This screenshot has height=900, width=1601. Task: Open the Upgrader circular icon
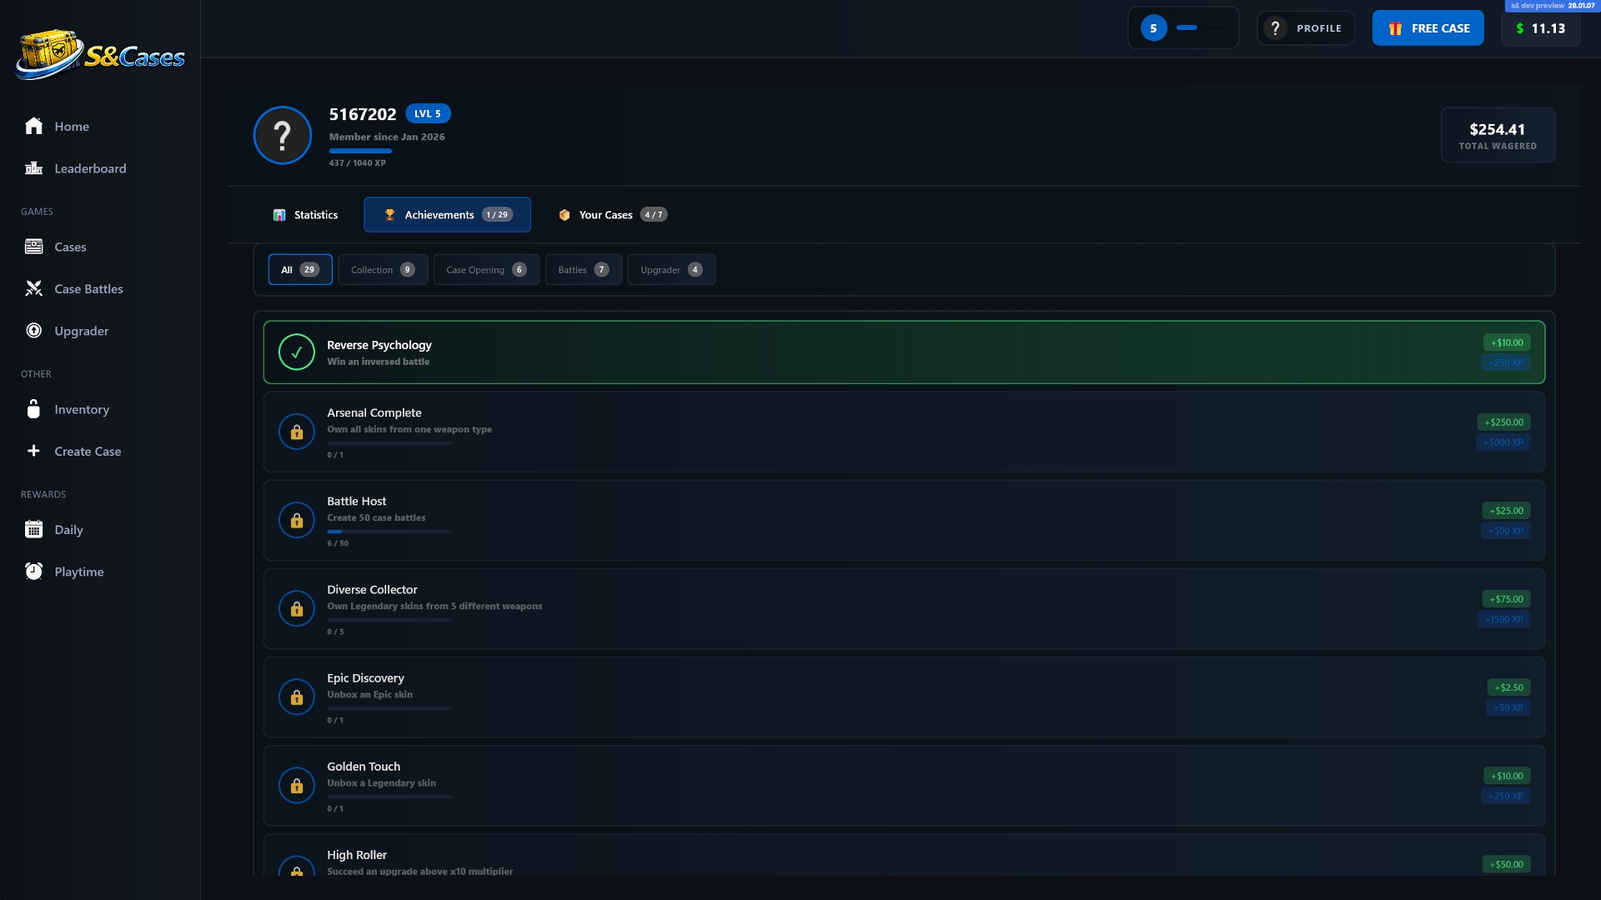click(33, 331)
